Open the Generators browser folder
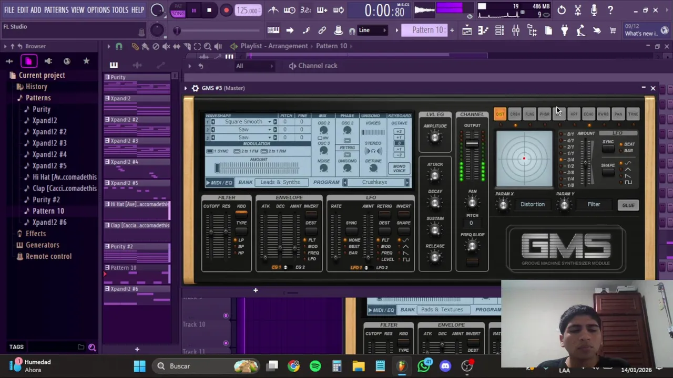673x378 pixels. (42, 245)
